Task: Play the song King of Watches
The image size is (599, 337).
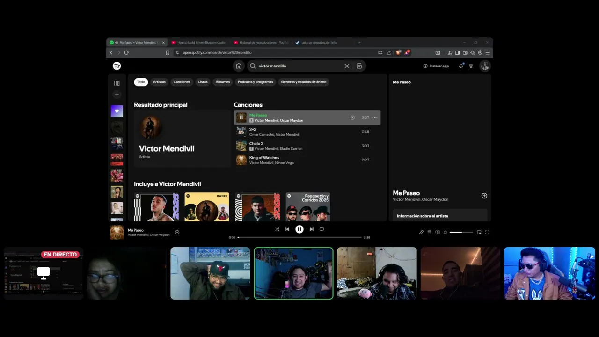Action: pyautogui.click(x=241, y=160)
